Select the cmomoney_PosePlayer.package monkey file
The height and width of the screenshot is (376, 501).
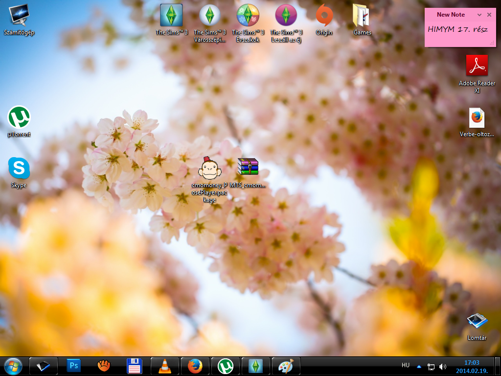pyautogui.click(x=209, y=180)
